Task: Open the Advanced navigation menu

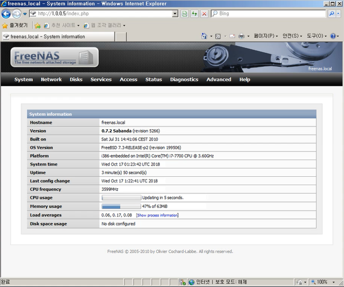Action: 219,80
